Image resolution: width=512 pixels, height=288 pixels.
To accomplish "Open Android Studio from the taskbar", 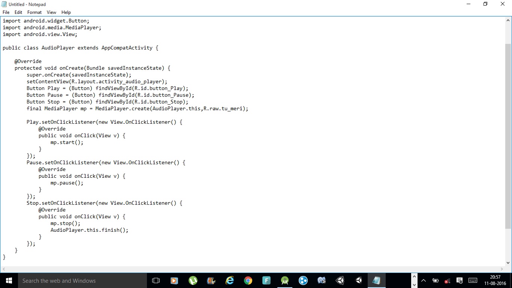I will [284, 280].
